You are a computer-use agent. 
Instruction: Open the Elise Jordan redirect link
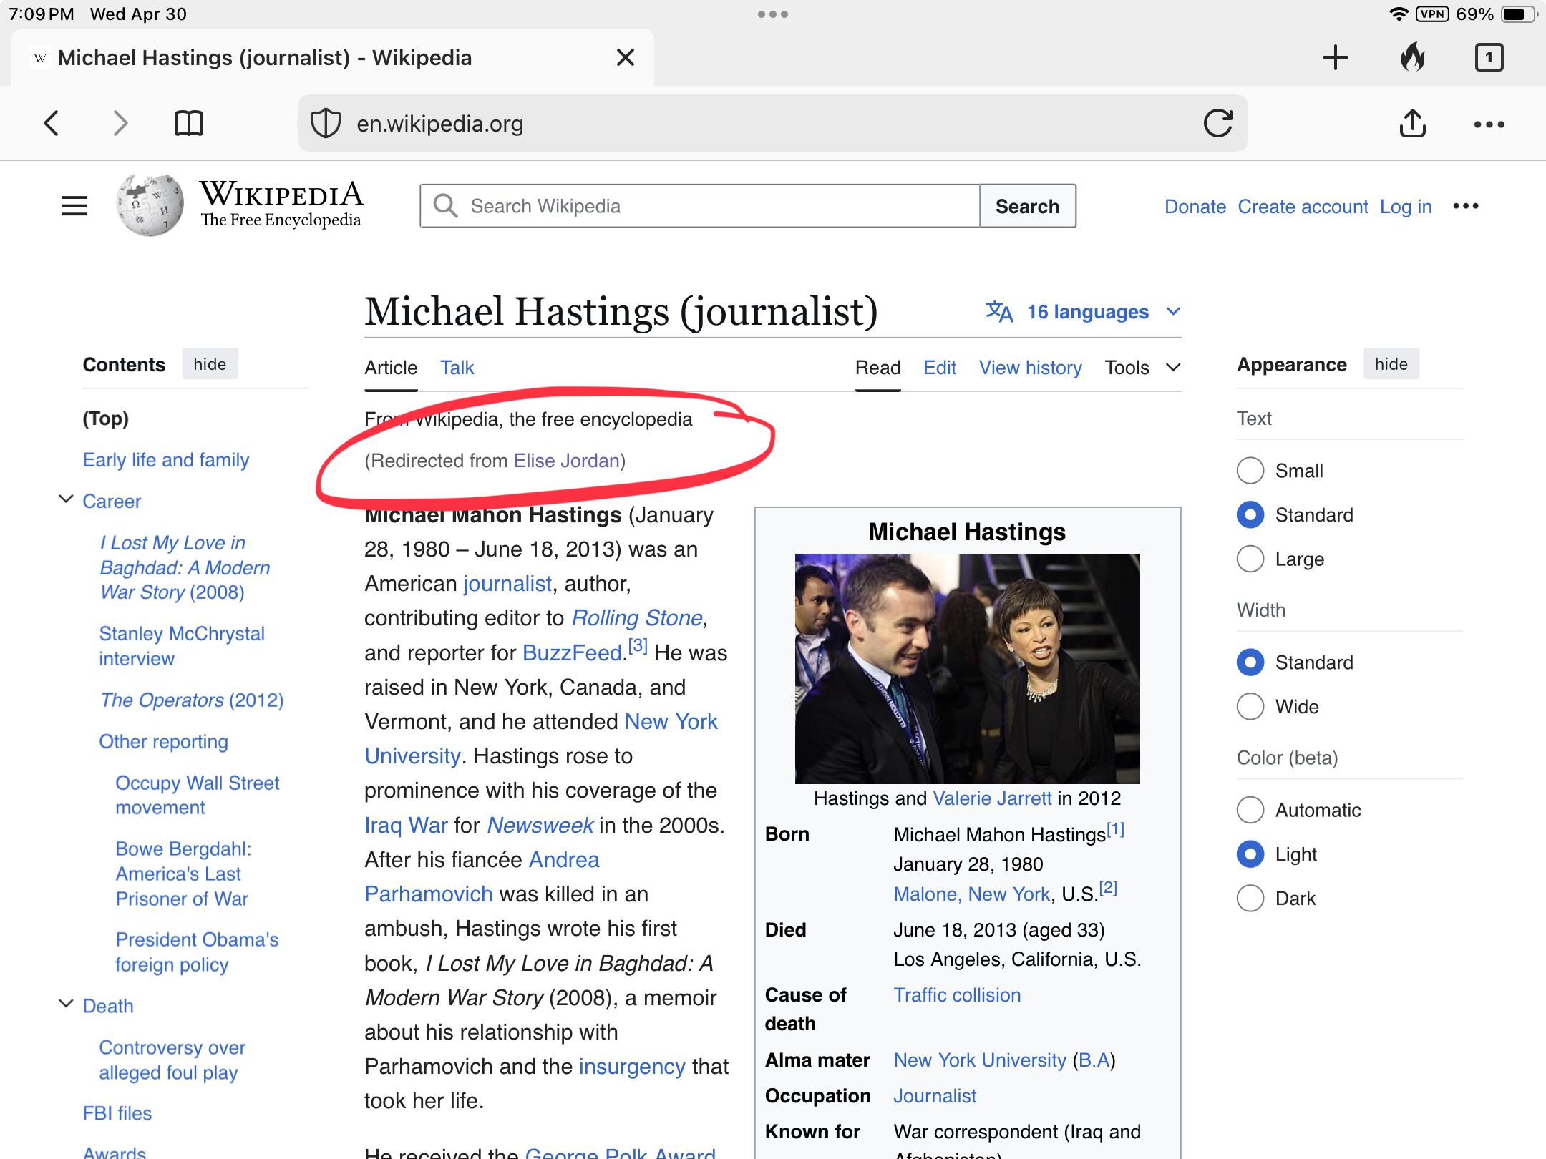[566, 461]
